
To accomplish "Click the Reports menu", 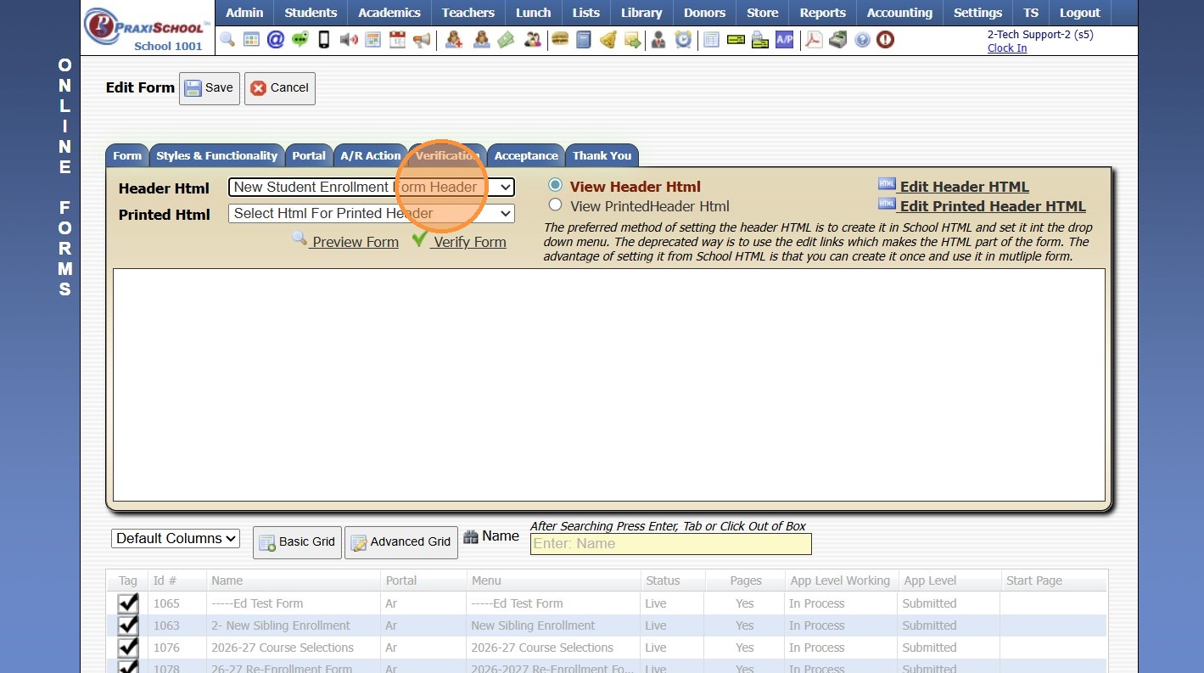I will [x=822, y=13].
